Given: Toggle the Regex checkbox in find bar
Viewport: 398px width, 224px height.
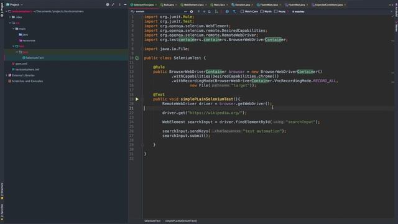Looking at the screenshot, I should (x=275, y=11).
